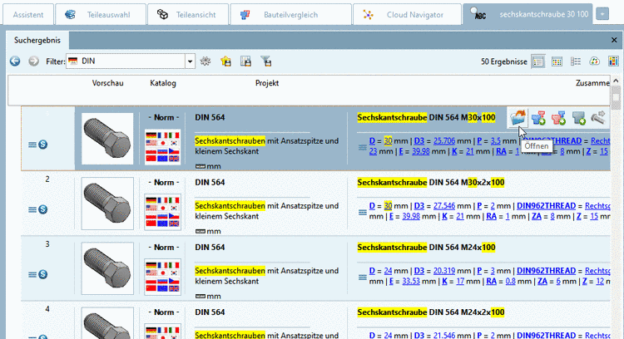Click the D3 value 25.706 link

443,140
